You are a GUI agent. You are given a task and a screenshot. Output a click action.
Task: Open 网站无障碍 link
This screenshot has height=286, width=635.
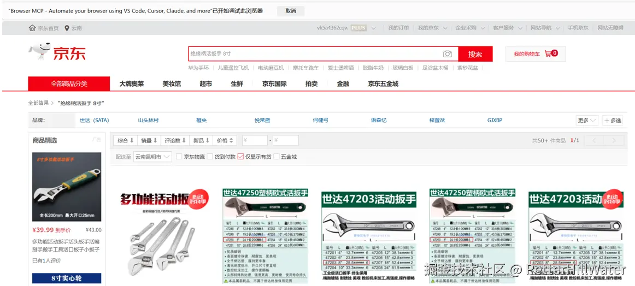610,28
